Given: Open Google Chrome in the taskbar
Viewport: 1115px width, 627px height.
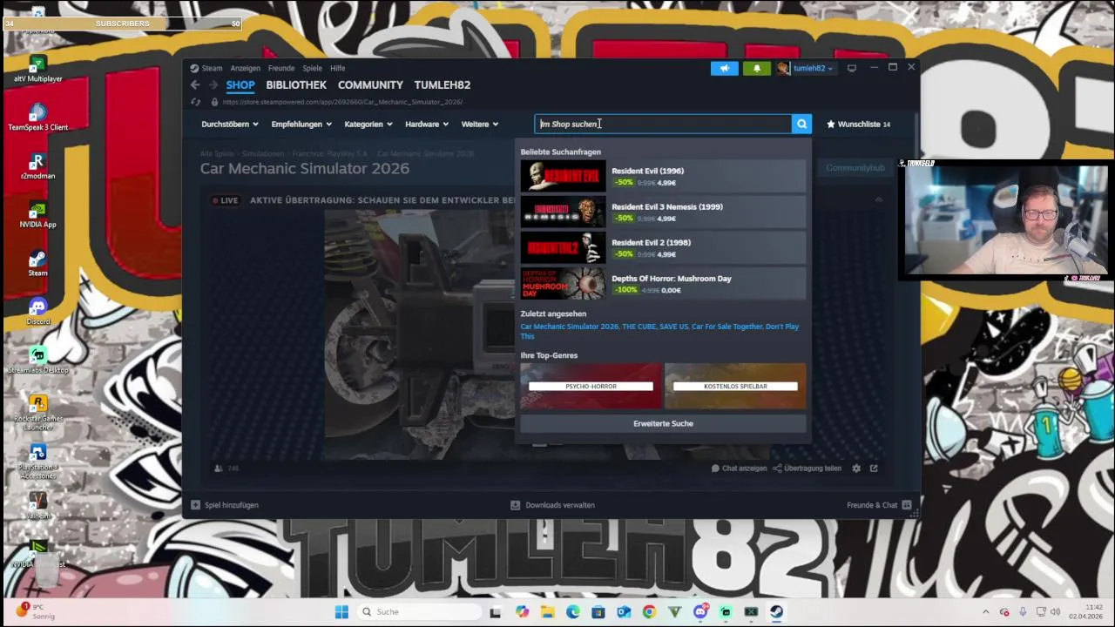Looking at the screenshot, I should point(649,612).
